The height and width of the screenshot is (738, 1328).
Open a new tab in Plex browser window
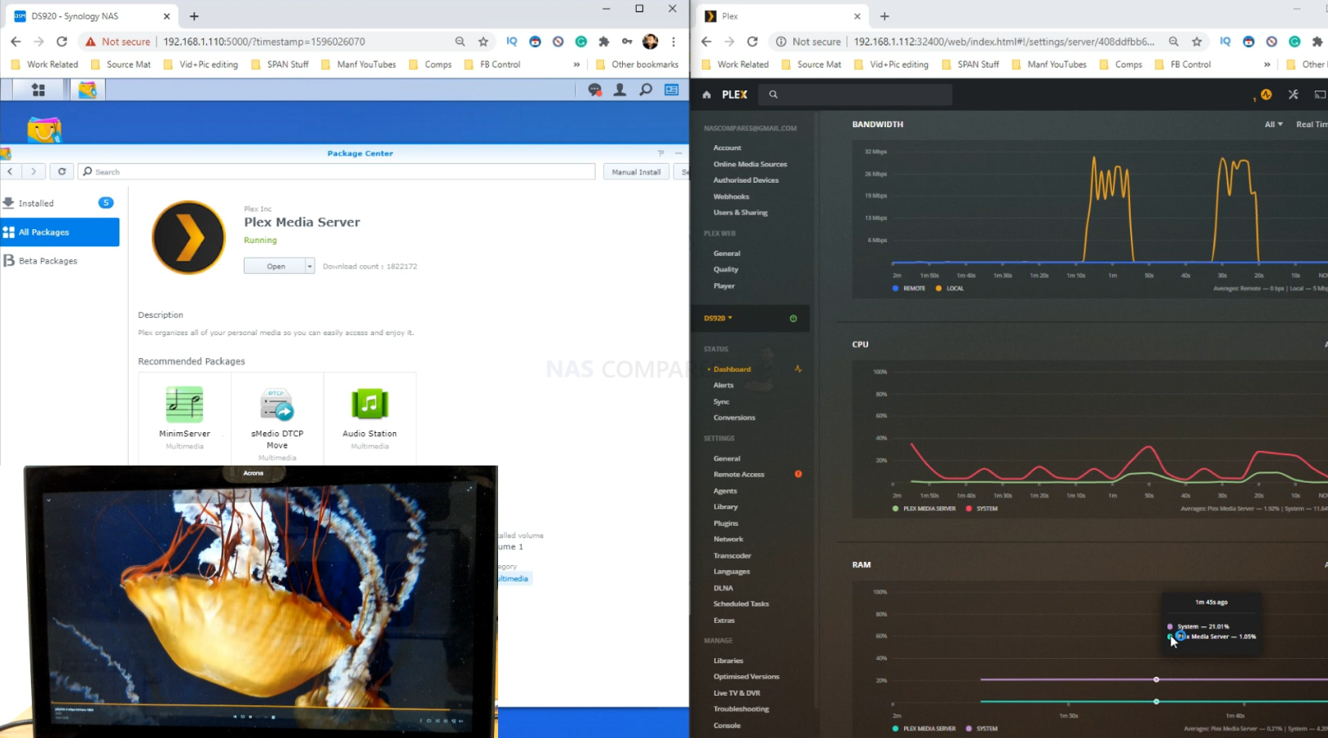[885, 16]
